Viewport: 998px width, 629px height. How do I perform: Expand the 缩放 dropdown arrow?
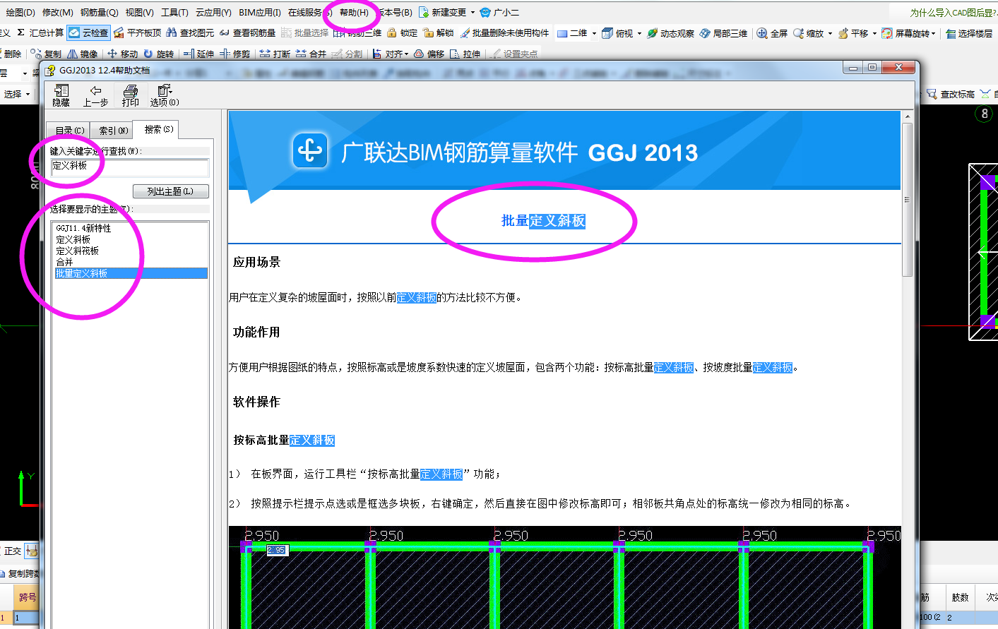(x=830, y=33)
